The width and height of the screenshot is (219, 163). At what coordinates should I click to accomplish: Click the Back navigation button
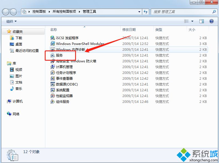pyautogui.click(x=6, y=12)
